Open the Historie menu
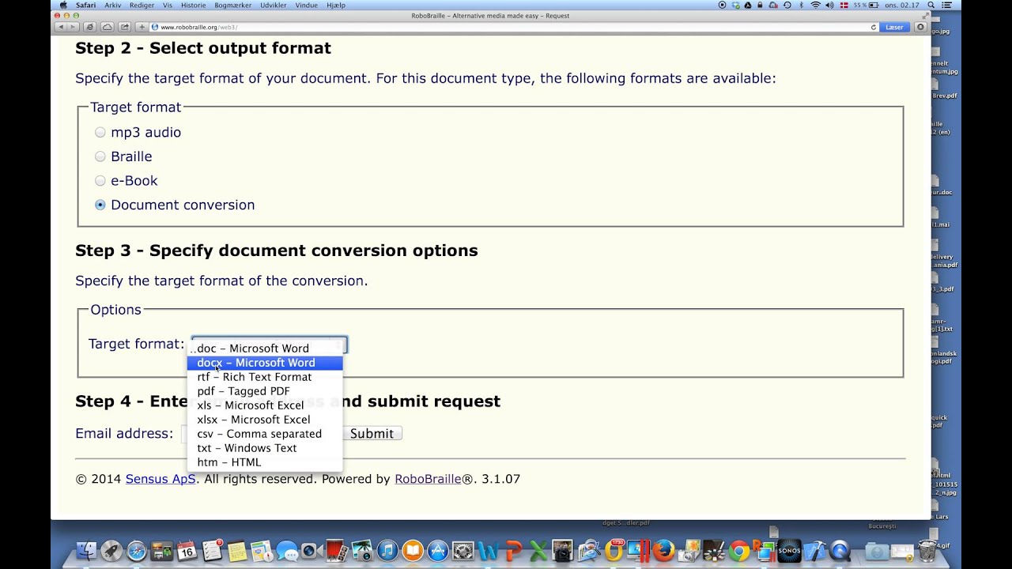1012x569 pixels. (193, 5)
